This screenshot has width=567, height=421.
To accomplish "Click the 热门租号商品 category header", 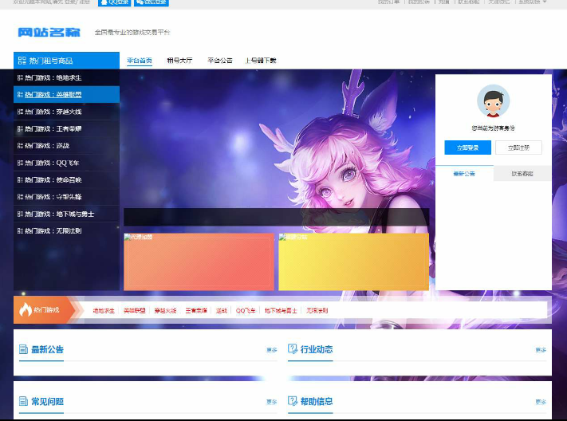I will pyautogui.click(x=66, y=61).
